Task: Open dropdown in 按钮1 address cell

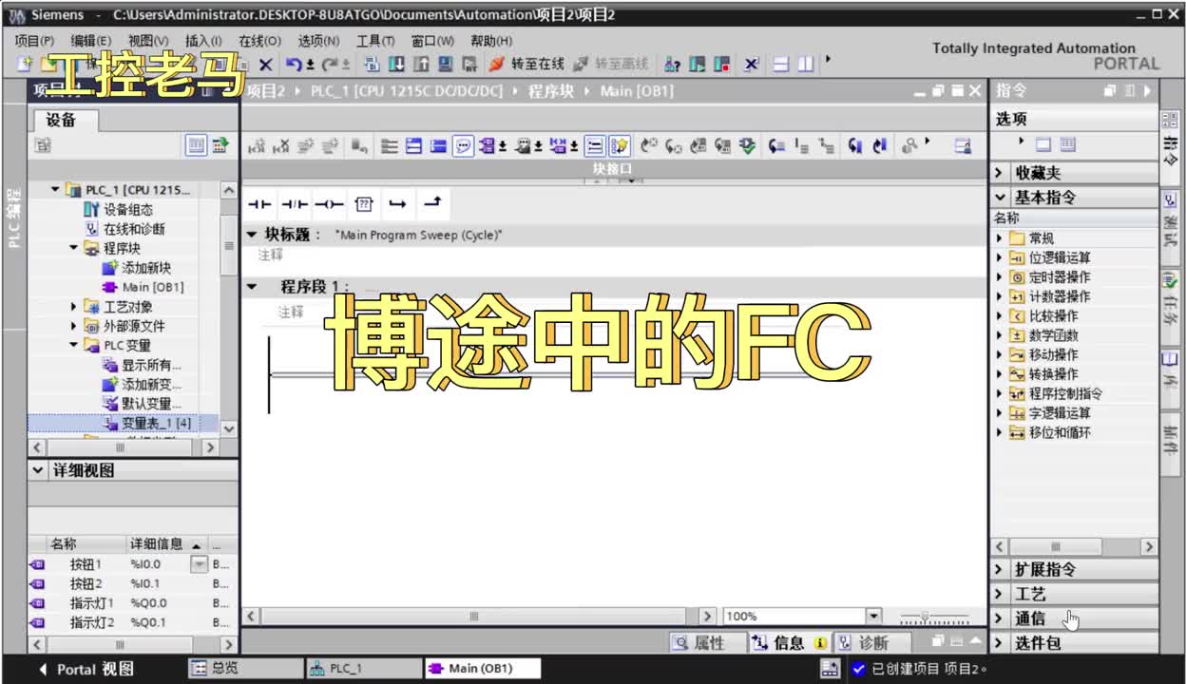Action: point(199,564)
